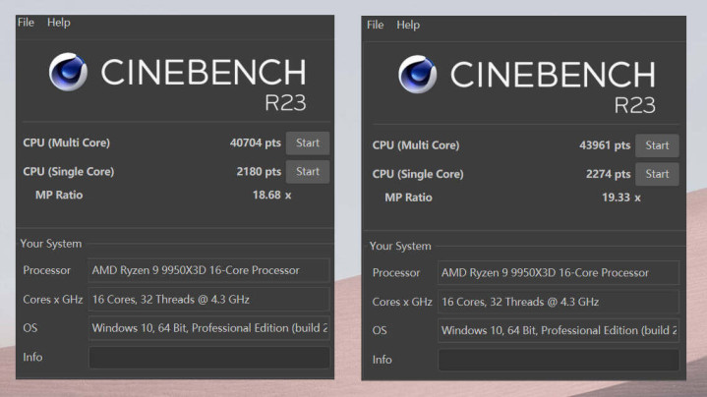Start Single Core test in left window

point(308,172)
